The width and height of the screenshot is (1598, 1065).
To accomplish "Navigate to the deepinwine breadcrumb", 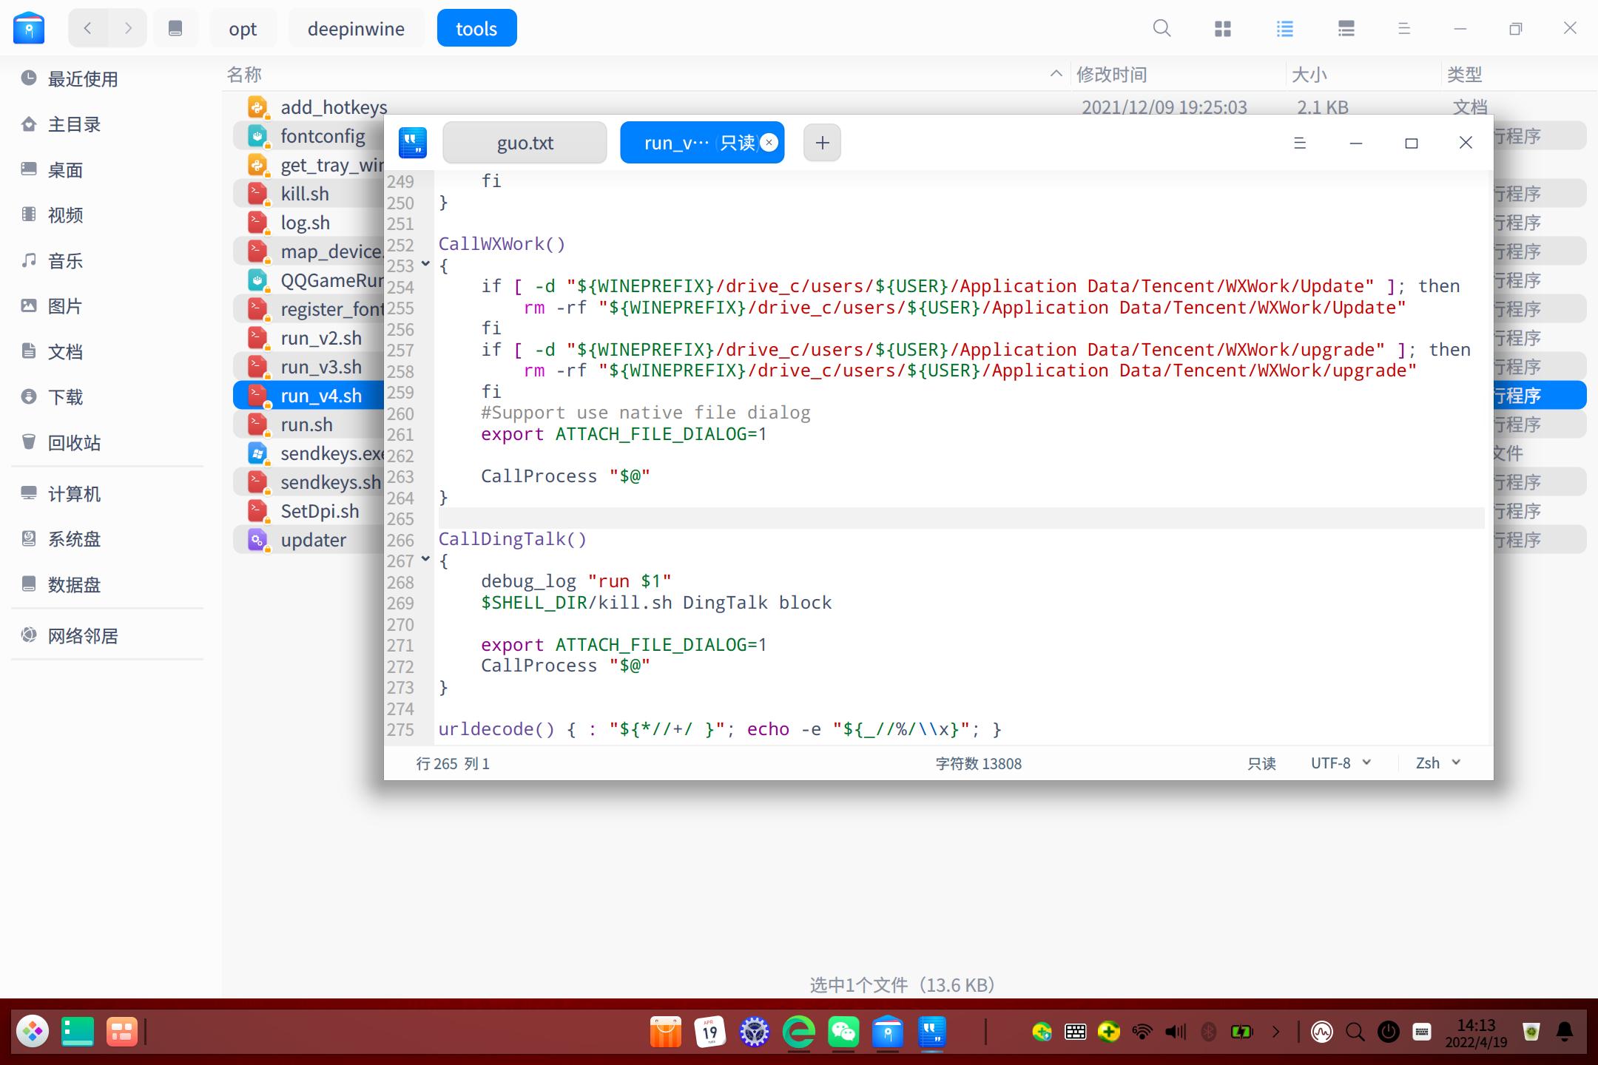I will 356,29.
